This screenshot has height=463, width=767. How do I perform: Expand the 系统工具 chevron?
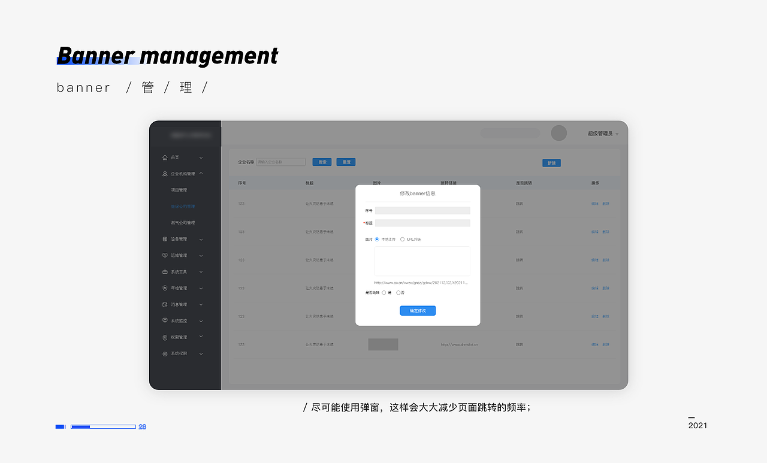201,272
